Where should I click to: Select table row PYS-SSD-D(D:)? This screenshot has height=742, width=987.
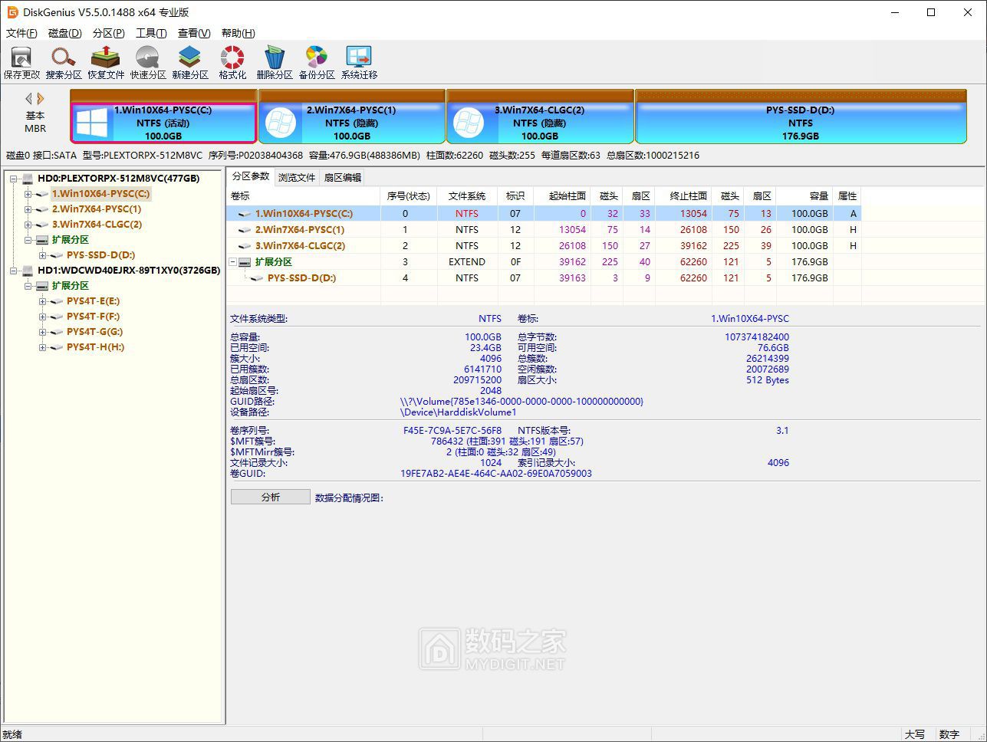[x=544, y=278]
